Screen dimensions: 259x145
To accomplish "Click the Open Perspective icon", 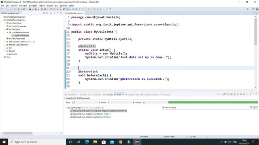I will click(x=253, y=9).
